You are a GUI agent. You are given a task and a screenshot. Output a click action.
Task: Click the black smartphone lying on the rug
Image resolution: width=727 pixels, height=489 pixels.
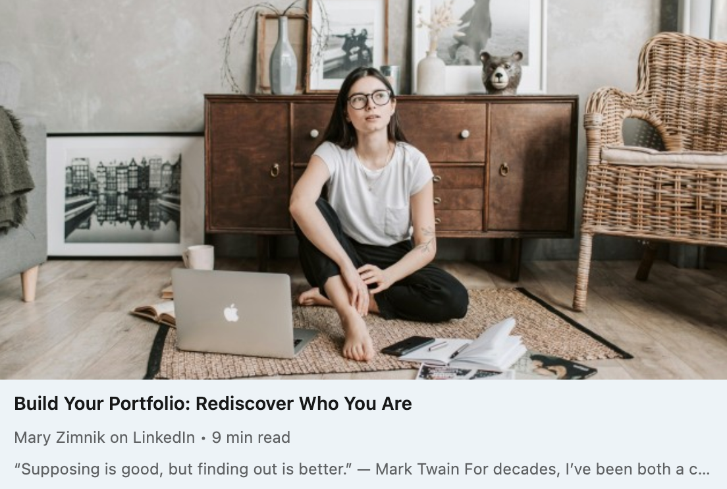coord(408,345)
